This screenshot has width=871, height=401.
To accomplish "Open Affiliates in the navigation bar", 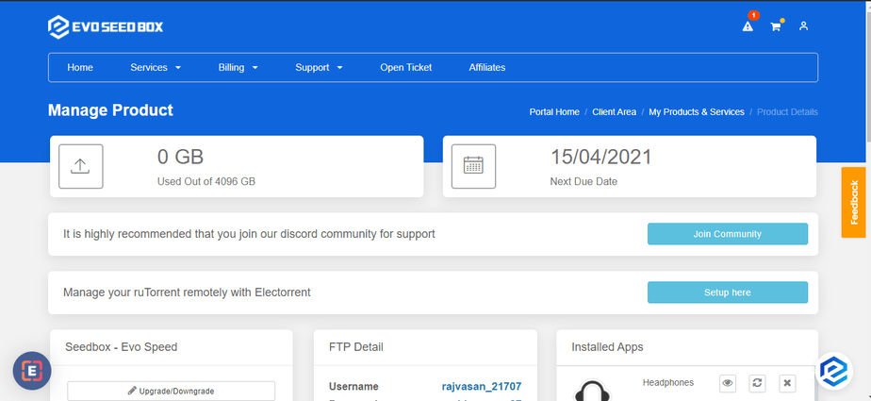I will point(487,68).
